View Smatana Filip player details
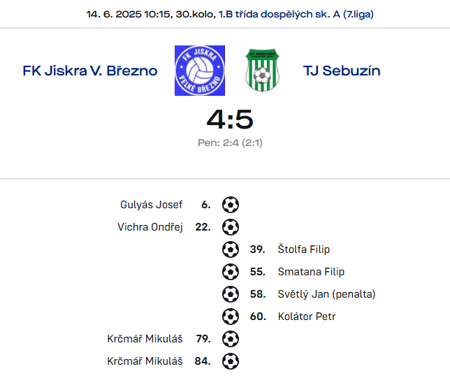This screenshot has height=385, width=450. (311, 272)
